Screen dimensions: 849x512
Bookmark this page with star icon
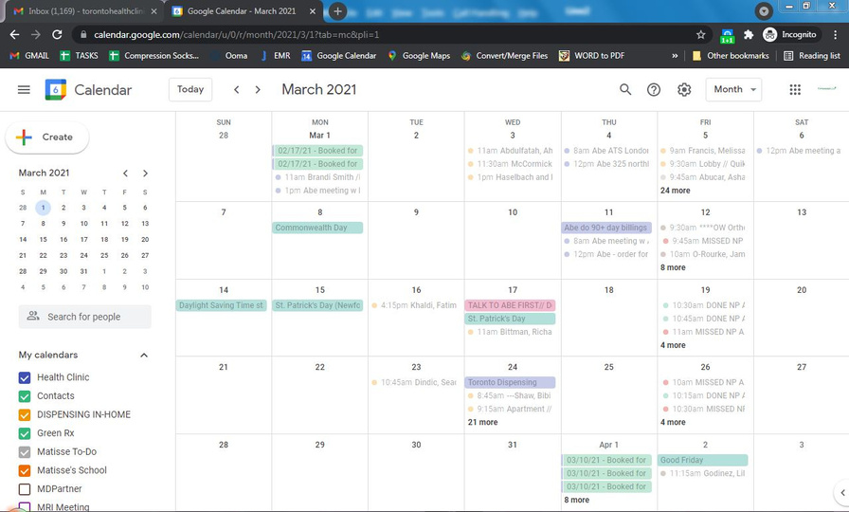pyautogui.click(x=701, y=34)
